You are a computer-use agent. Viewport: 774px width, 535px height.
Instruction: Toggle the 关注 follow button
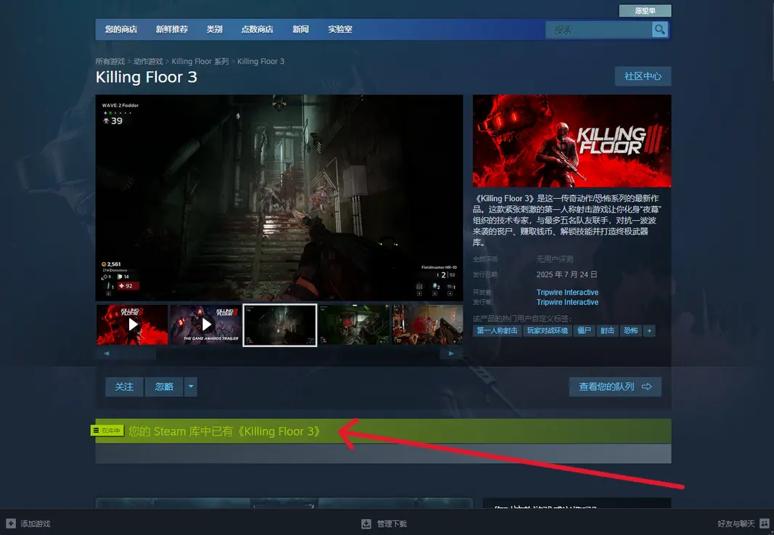tap(124, 387)
